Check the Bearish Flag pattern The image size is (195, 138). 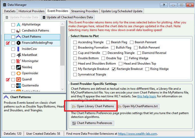point(108,42)
